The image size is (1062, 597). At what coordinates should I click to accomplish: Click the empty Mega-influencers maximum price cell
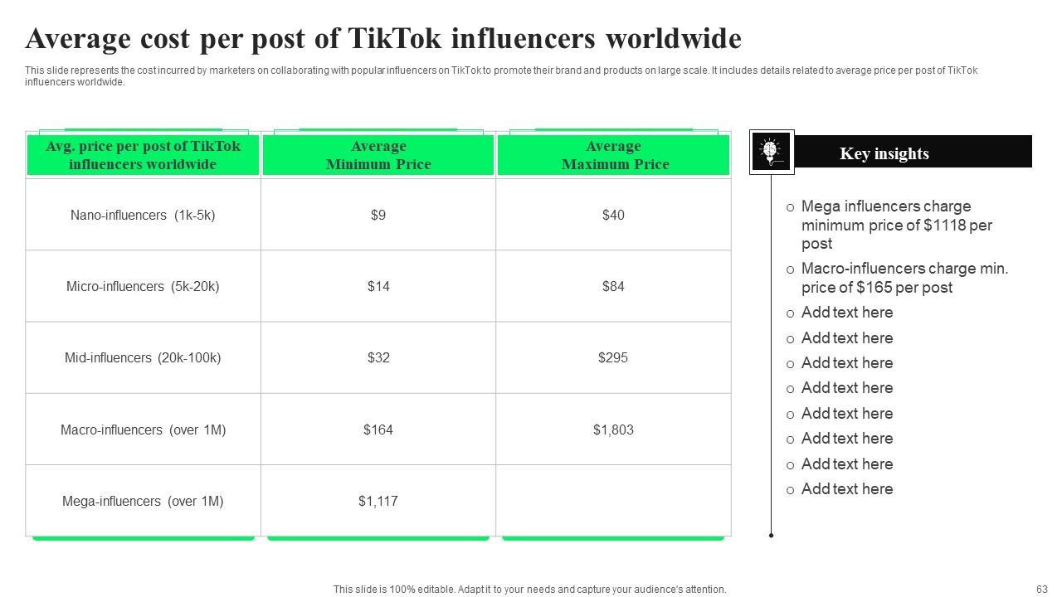(x=613, y=501)
